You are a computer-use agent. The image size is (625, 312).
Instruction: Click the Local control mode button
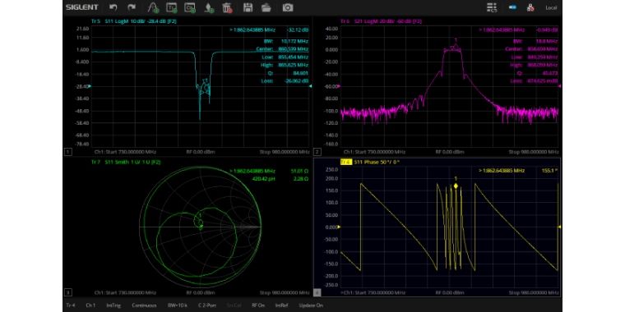tap(551, 7)
